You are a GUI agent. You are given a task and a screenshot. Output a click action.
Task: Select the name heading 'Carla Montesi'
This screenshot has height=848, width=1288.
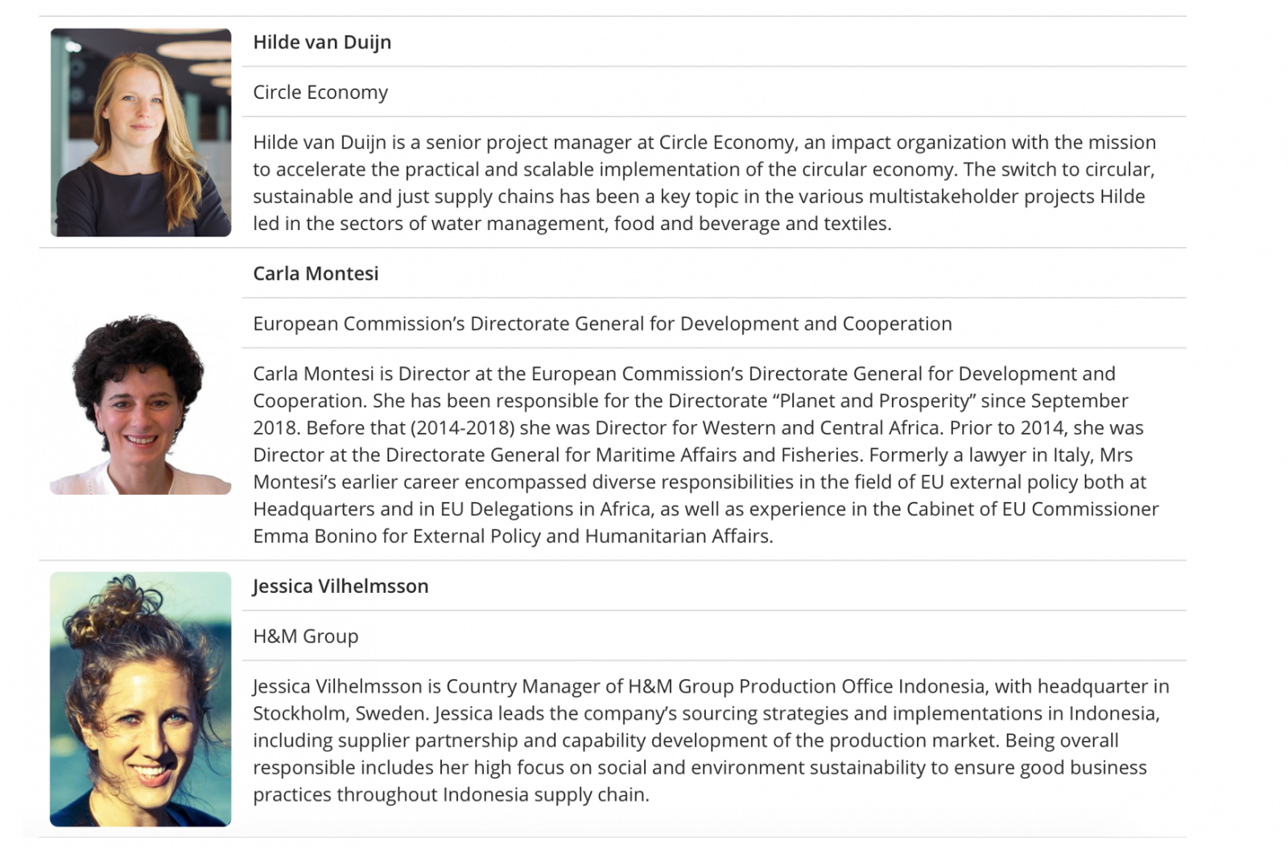point(316,274)
